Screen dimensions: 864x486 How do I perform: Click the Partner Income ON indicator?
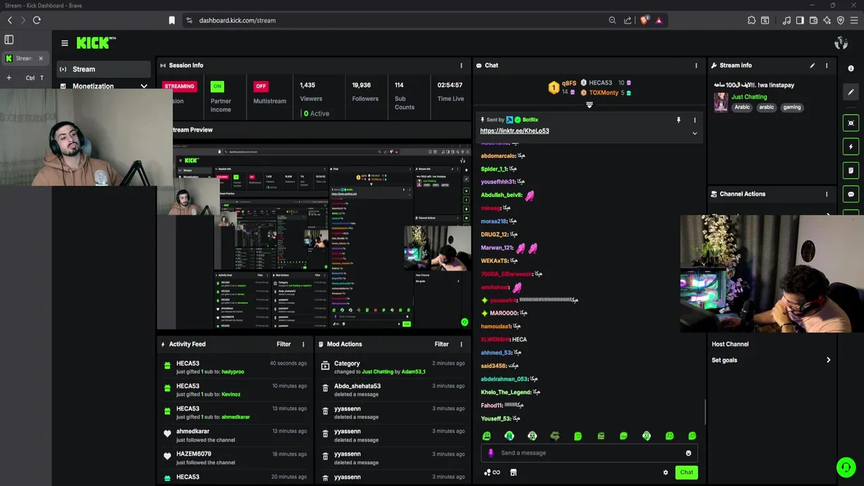(x=217, y=86)
